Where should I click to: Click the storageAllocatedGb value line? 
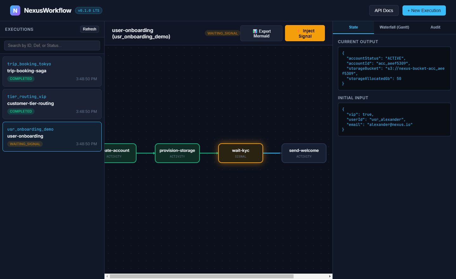tap(374, 79)
